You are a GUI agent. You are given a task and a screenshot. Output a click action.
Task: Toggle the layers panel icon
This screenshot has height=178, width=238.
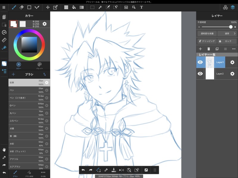(233, 7)
